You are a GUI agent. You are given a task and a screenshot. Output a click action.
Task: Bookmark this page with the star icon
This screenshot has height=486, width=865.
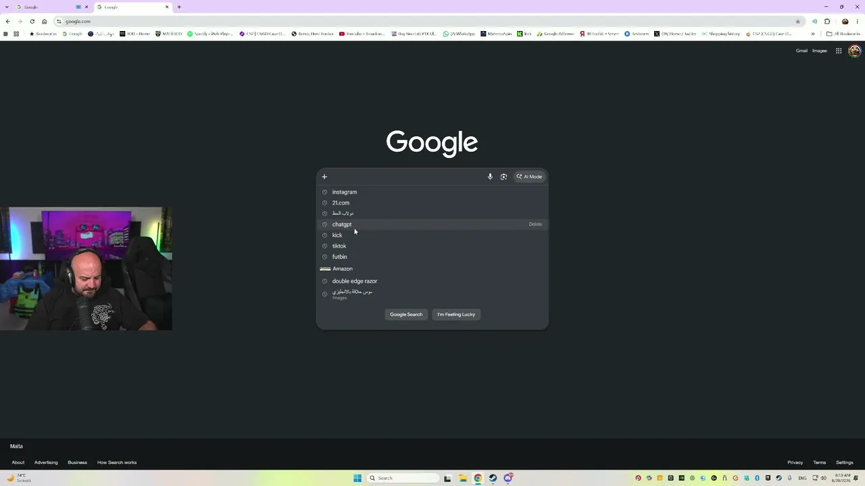798,22
